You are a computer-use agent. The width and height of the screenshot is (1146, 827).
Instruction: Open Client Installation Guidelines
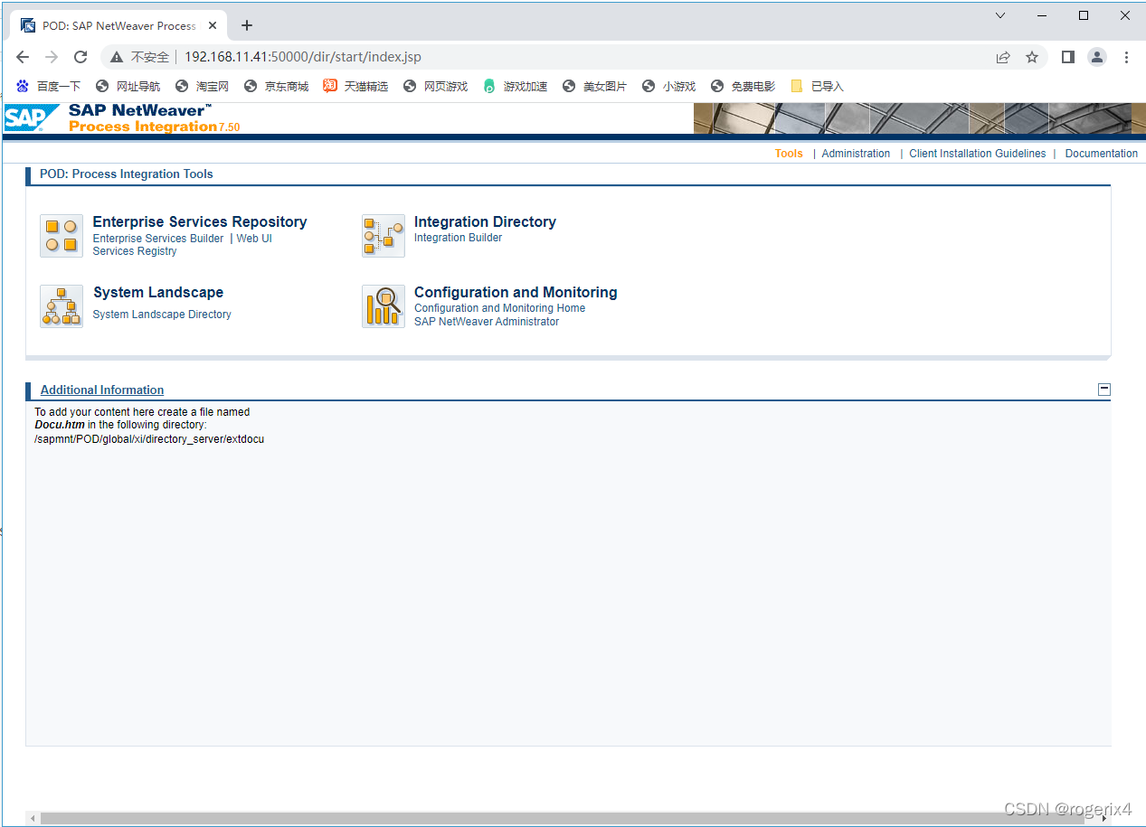[x=978, y=154]
